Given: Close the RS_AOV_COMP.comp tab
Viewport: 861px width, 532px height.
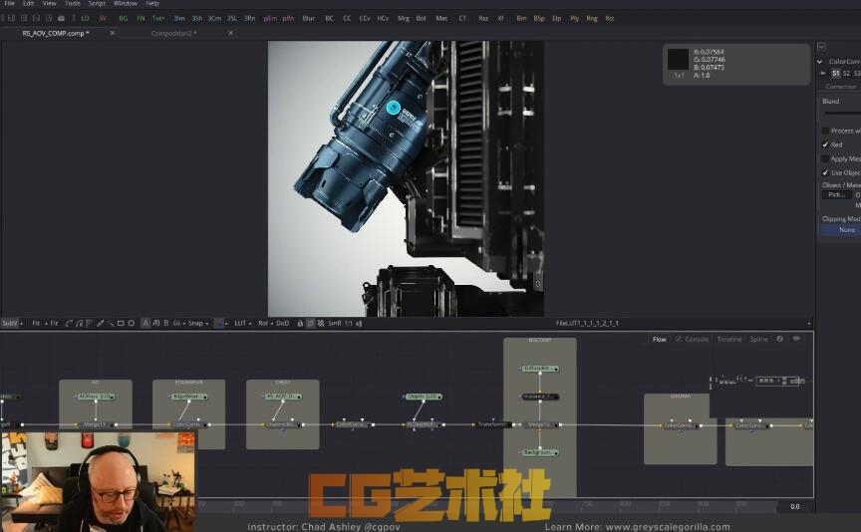Looking at the screenshot, I should point(113,33).
